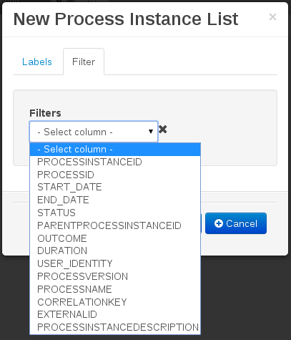The width and height of the screenshot is (291, 340).
Task: Pick USER_IDENTITY from the list
Action: [x=115, y=263]
